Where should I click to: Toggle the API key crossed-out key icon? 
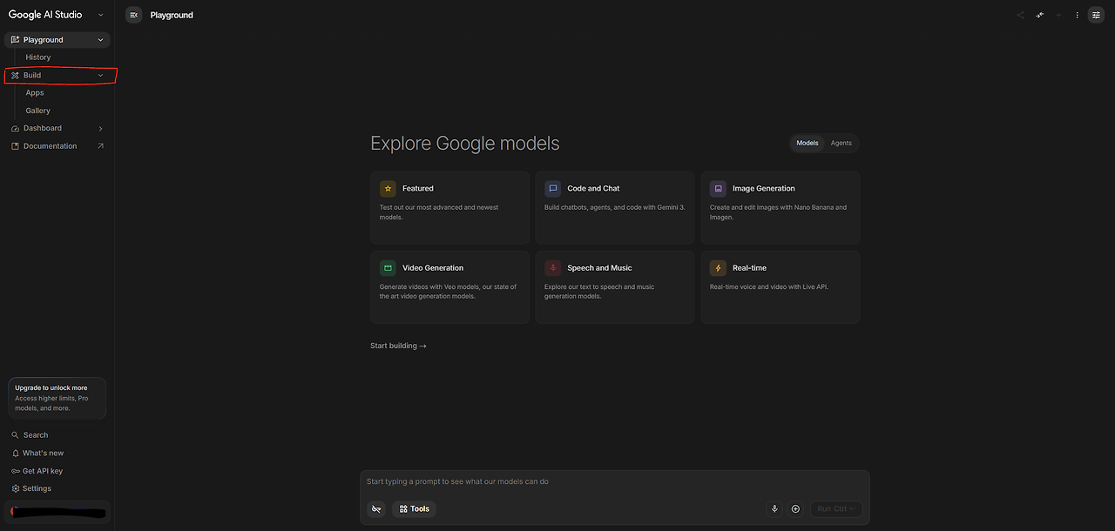pos(376,509)
